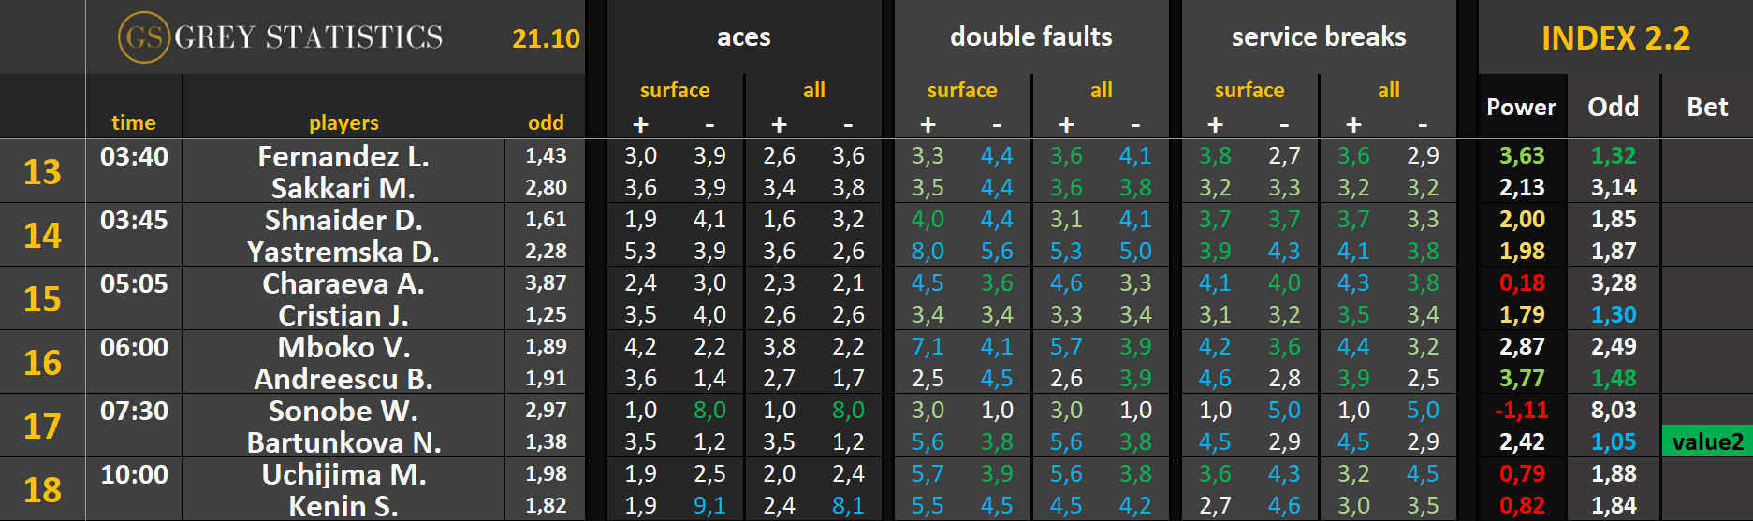Select the aces column group header
Screen dimensions: 1753x521
(743, 37)
